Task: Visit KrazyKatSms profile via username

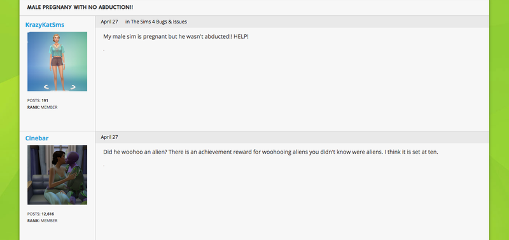Action: click(x=45, y=25)
